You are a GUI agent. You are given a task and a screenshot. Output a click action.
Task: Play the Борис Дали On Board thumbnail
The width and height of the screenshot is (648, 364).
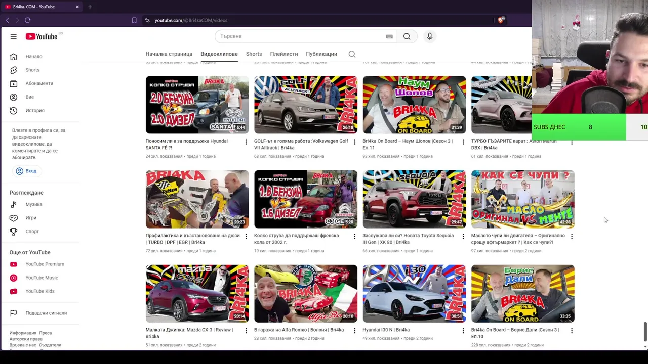(523, 294)
